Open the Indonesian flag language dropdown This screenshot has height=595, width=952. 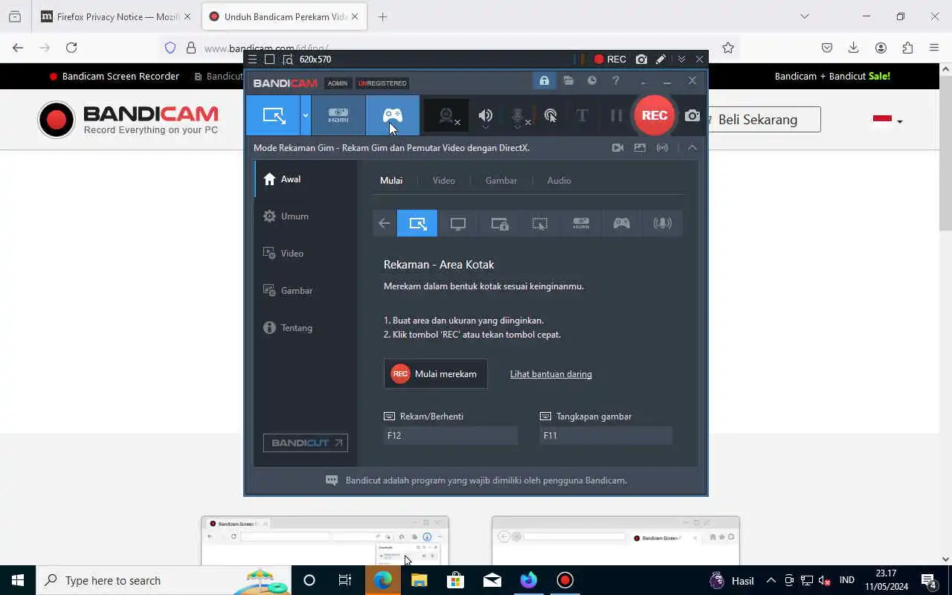point(887,120)
